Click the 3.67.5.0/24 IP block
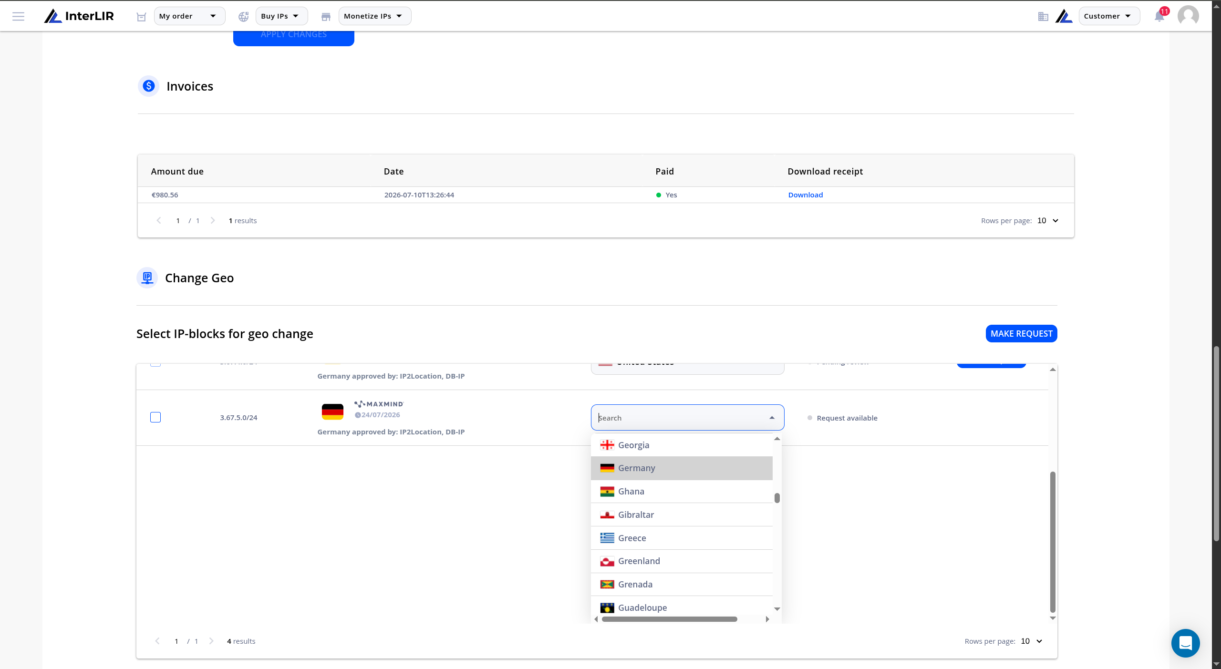Viewport: 1221px width, 669px height. [x=238, y=417]
